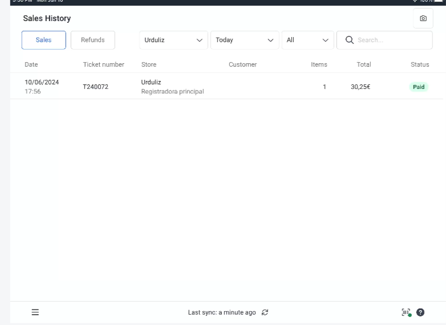Open the All status filter dropdown
The image size is (446, 325).
(x=307, y=40)
